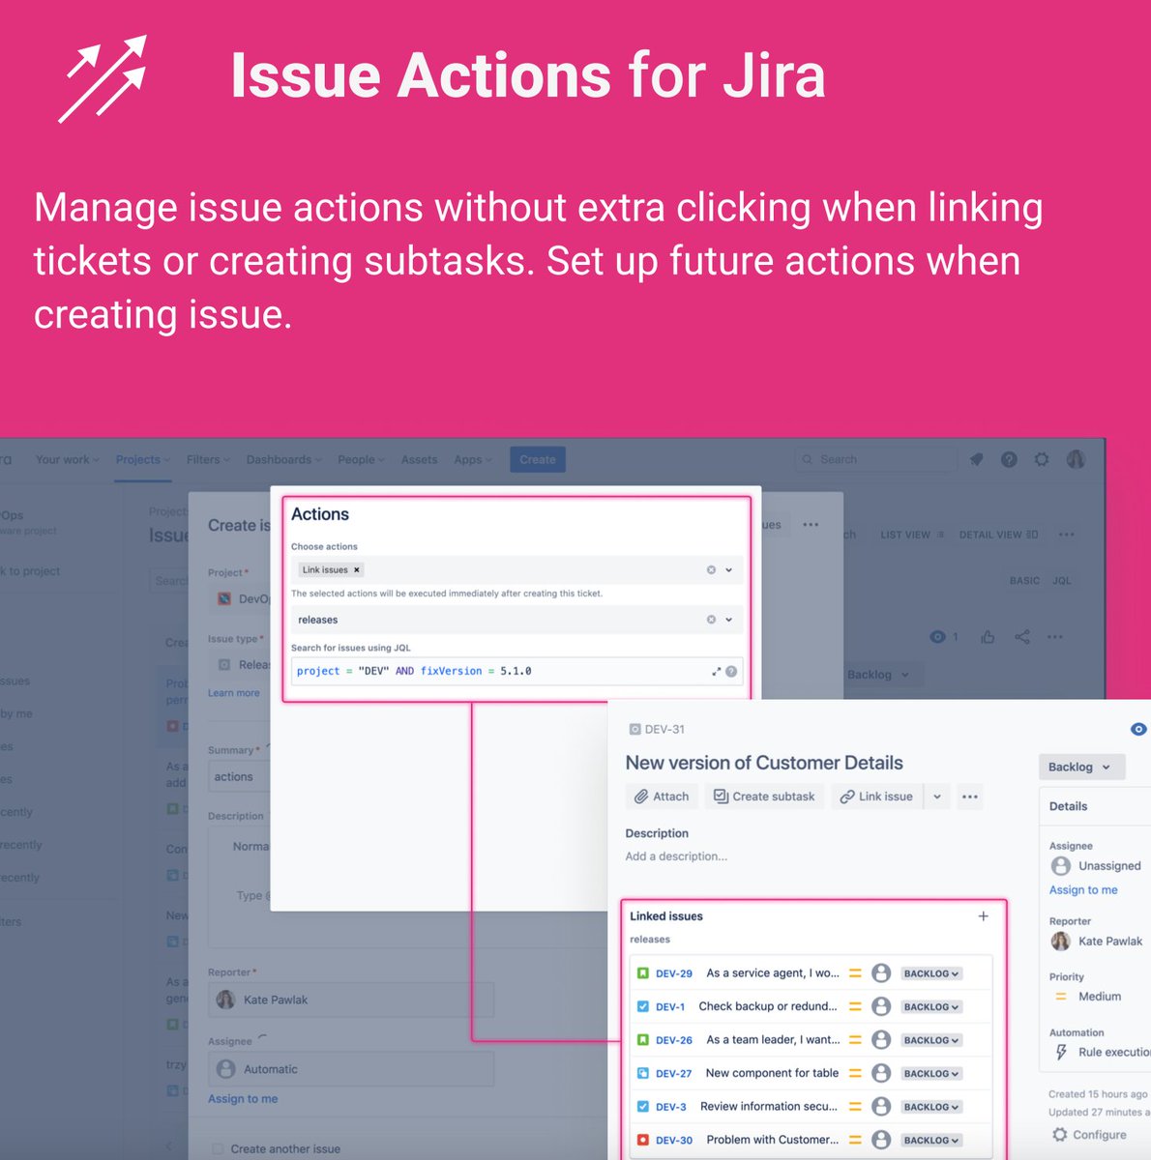
Task: Open the Kate Pawlak reporter field
Action: [351, 1000]
